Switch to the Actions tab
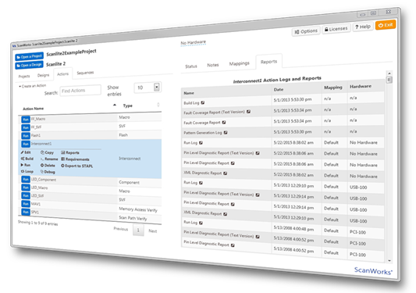Screen dimensions: 416x293 pos(63,74)
